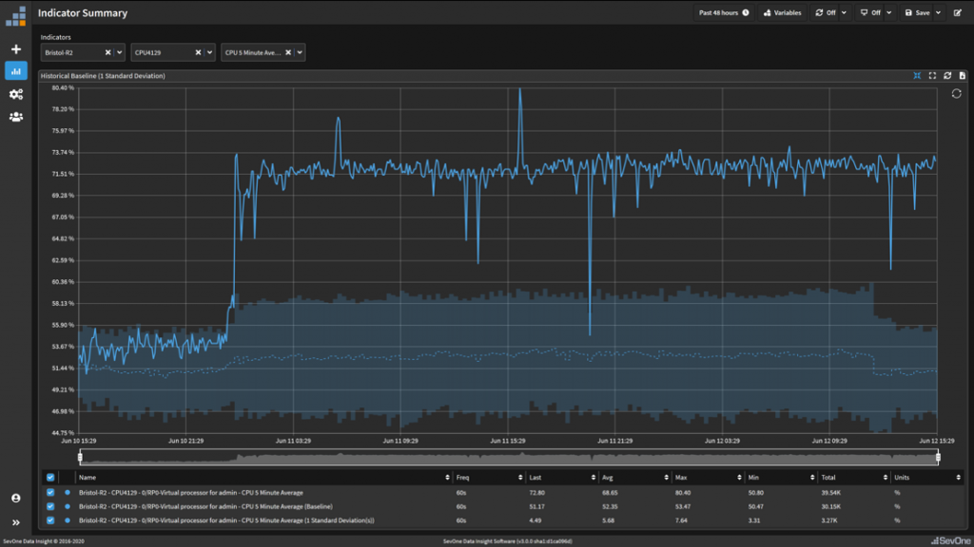Click the Total value 30.15K
Image resolution: width=974 pixels, height=547 pixels.
[x=831, y=507]
